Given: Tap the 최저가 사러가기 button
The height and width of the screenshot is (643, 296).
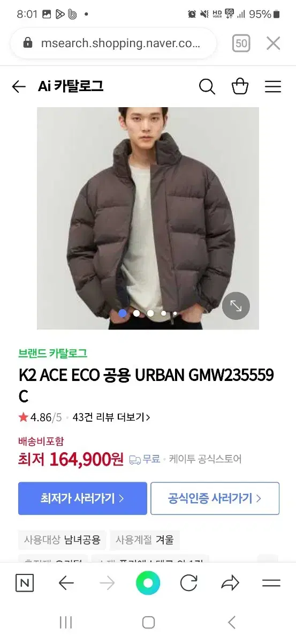Looking at the screenshot, I should pyautogui.click(x=82, y=498).
